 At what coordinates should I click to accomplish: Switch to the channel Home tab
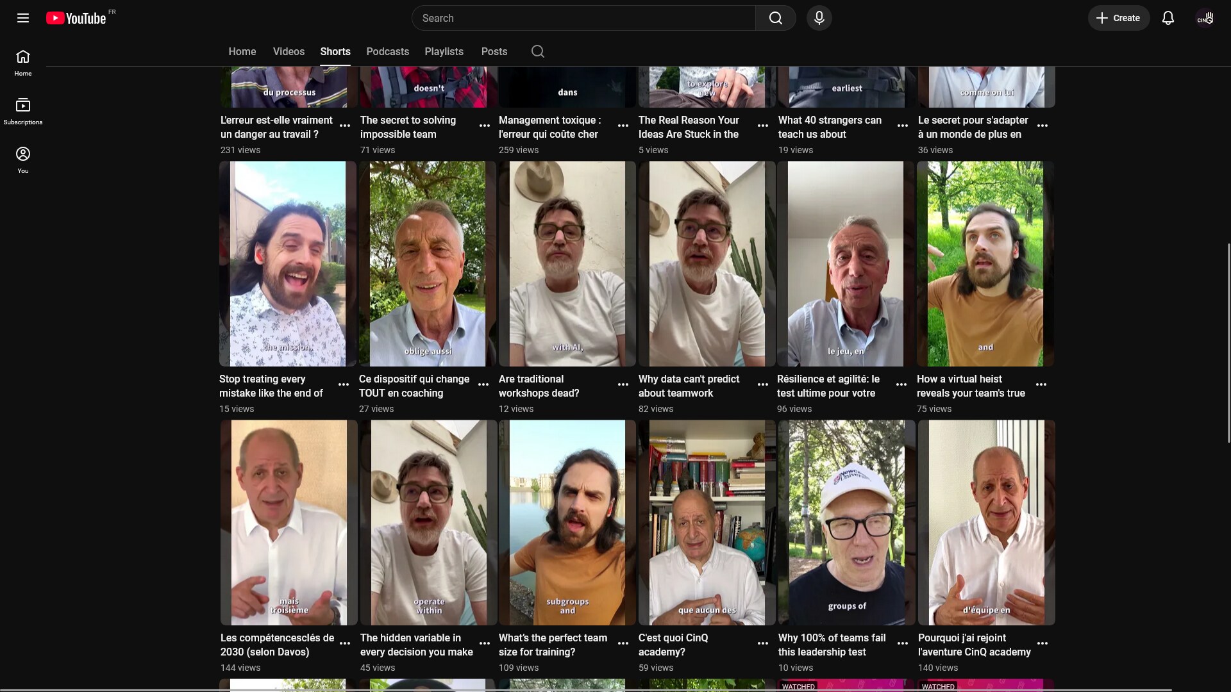pos(242,51)
